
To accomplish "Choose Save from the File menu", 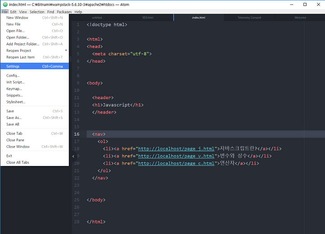I will (35, 111).
